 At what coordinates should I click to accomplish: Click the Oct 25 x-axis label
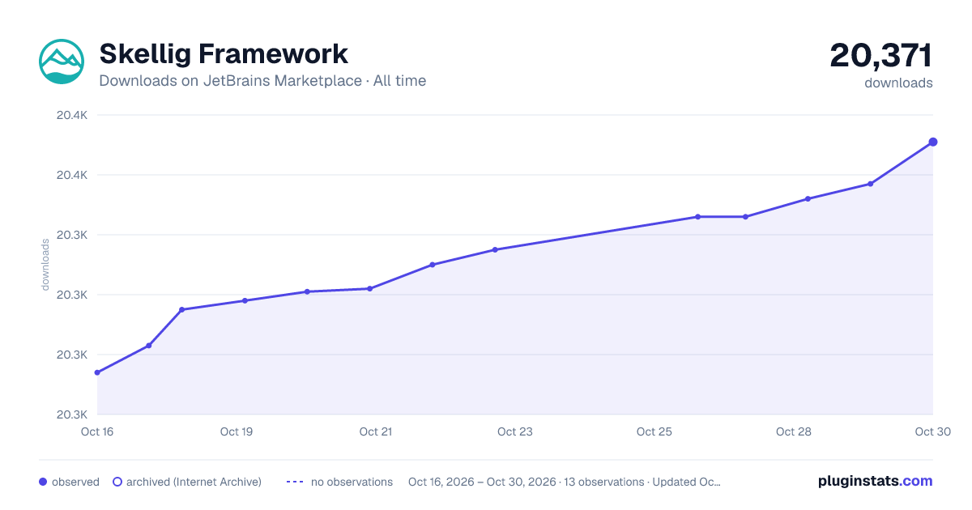[654, 431]
